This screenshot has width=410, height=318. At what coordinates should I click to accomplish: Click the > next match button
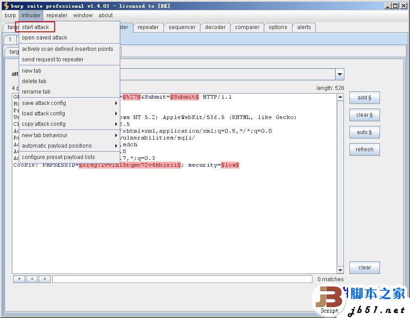coord(45,279)
